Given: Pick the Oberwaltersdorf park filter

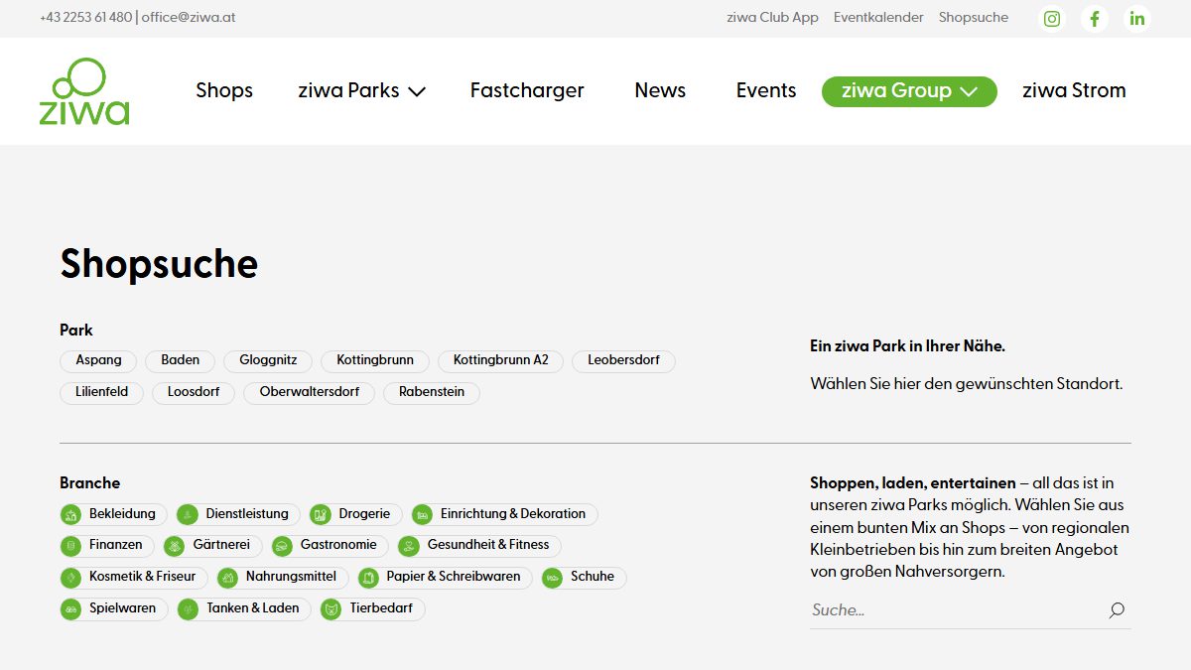Looking at the screenshot, I should click(310, 392).
